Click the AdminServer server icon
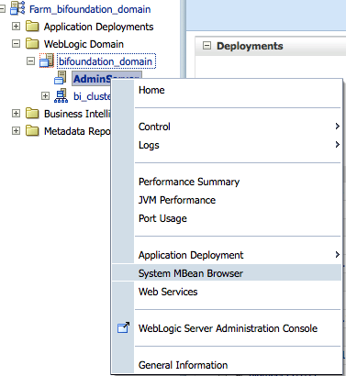 [61, 78]
